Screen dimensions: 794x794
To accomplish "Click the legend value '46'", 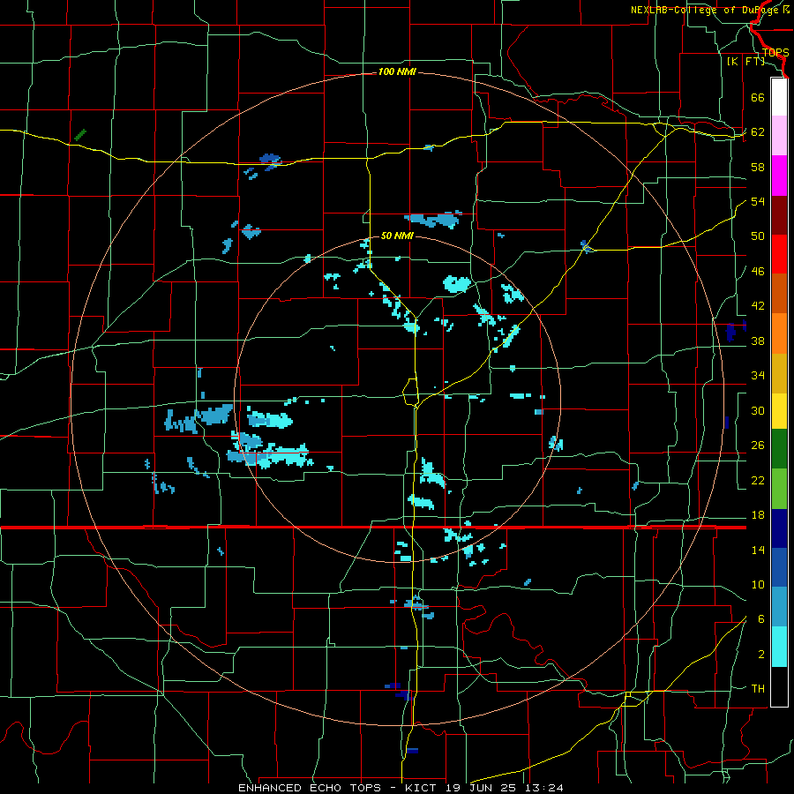I will pos(758,272).
